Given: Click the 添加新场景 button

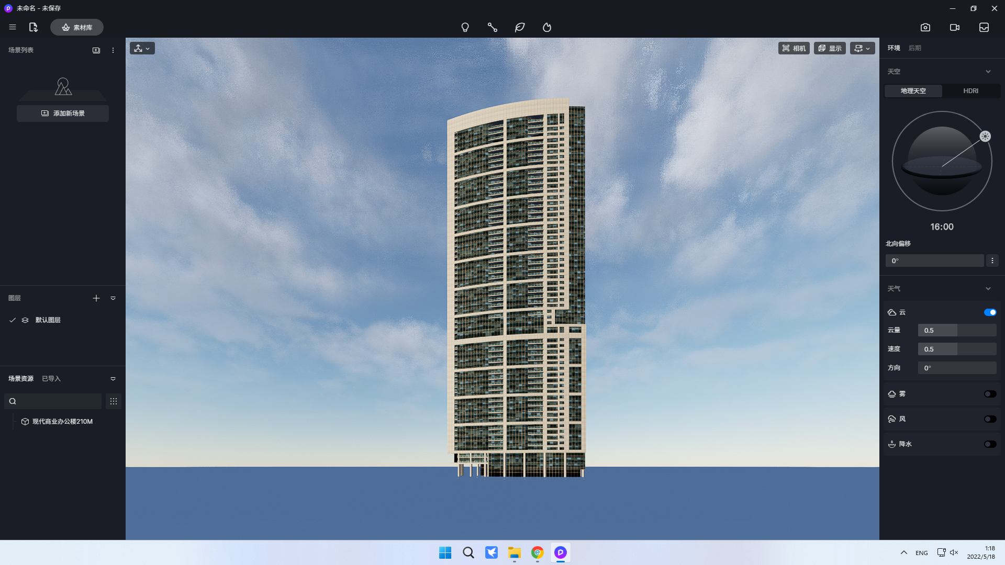Looking at the screenshot, I should (63, 114).
